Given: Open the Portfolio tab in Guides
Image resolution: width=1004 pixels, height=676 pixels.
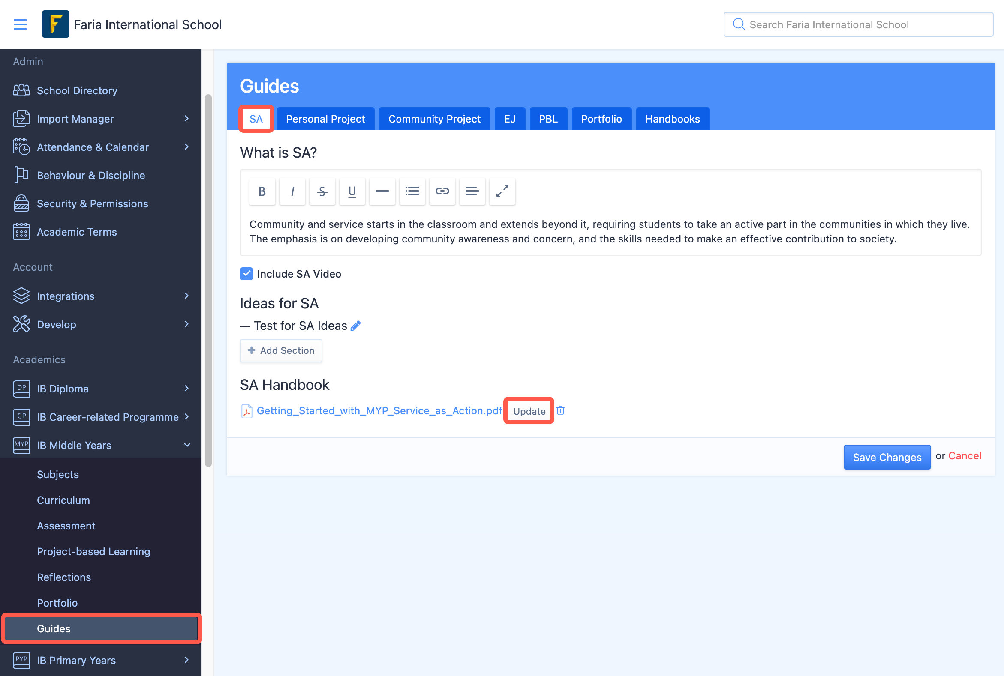Looking at the screenshot, I should 601,119.
